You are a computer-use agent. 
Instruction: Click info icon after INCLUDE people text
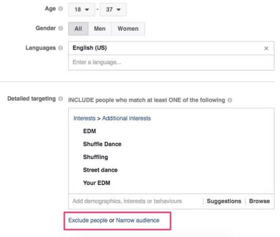[230, 100]
